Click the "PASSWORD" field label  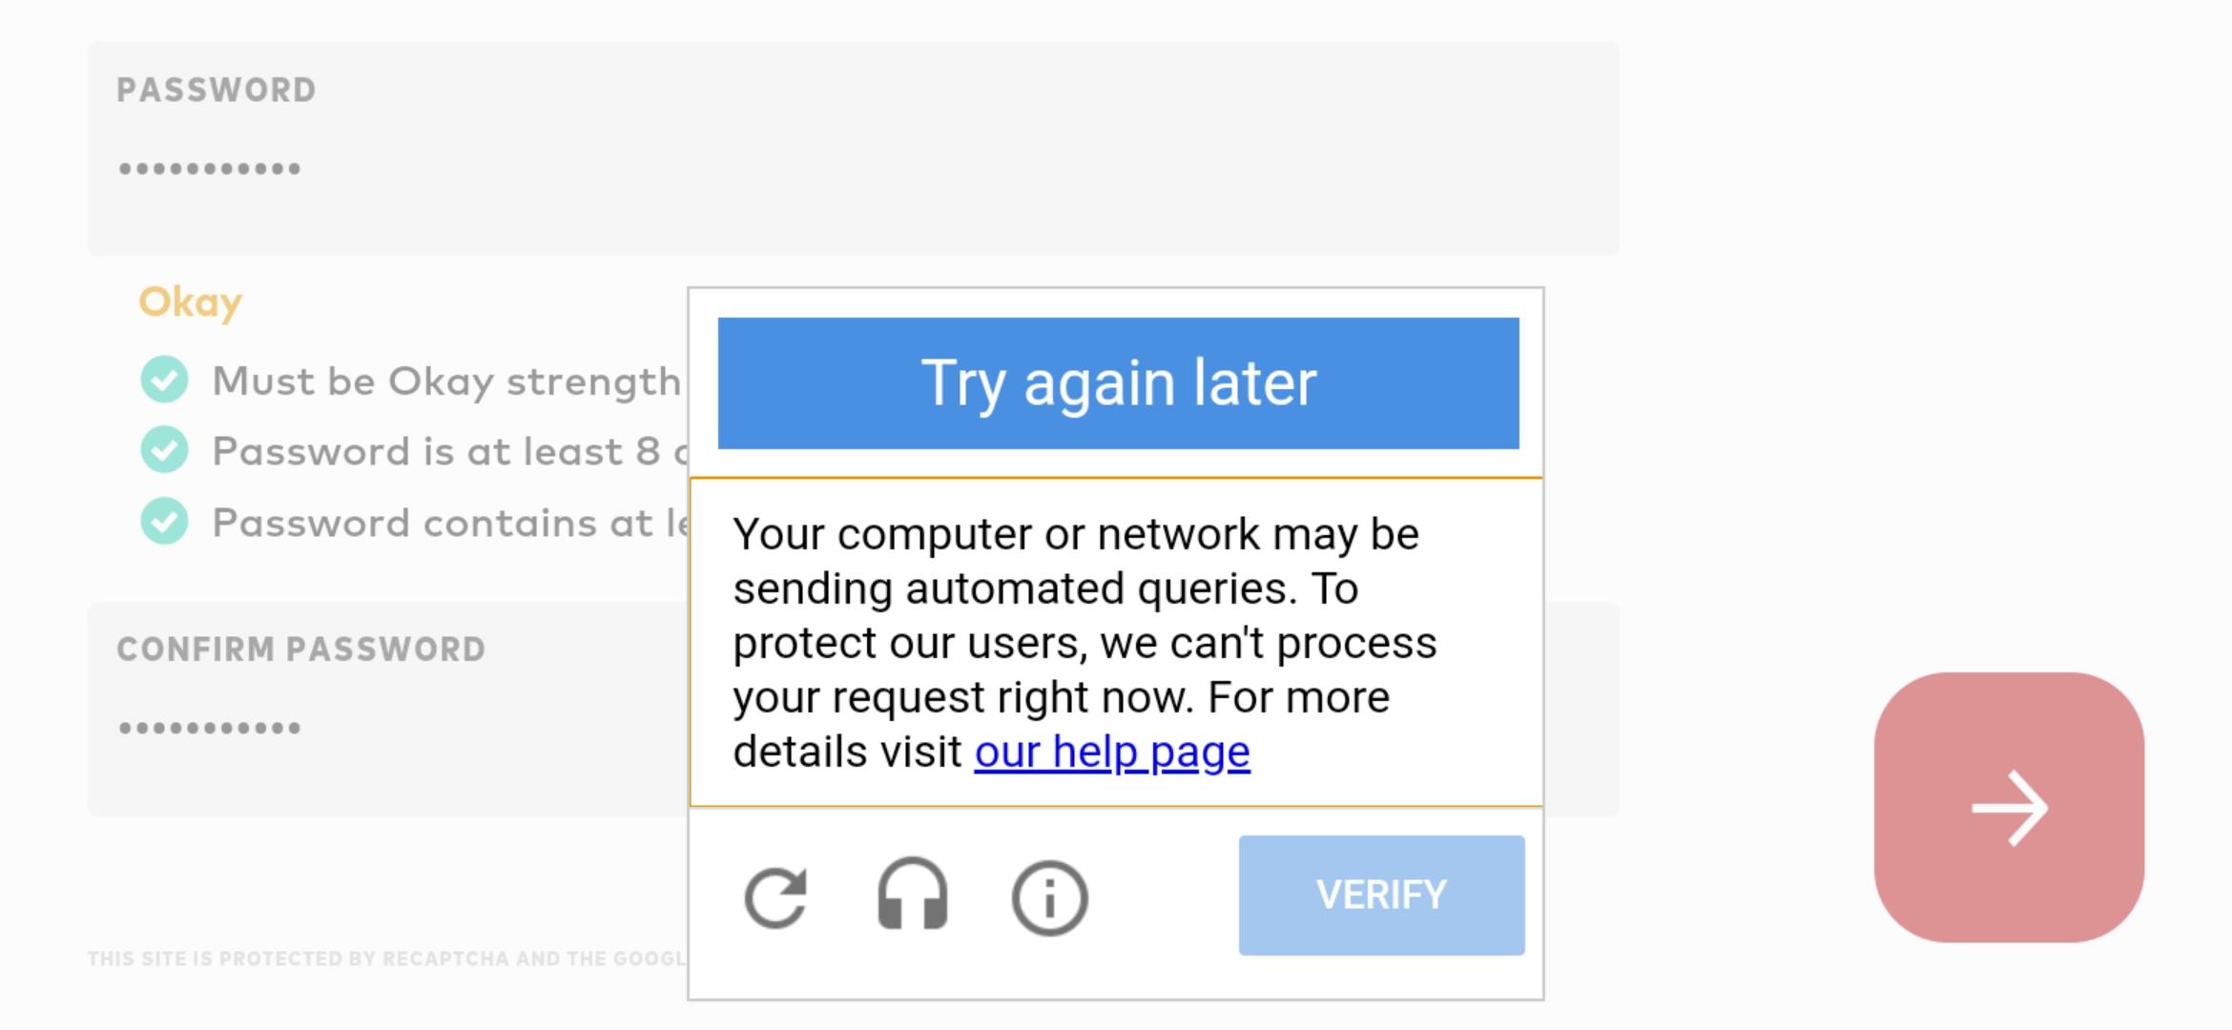tap(217, 91)
